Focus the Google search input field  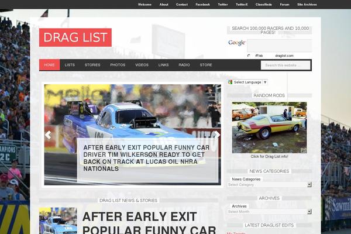point(280,46)
